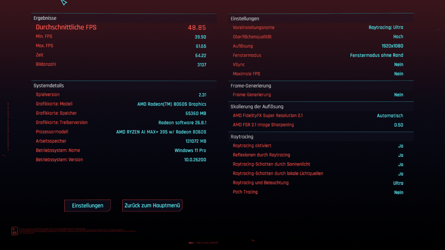This screenshot has width=445, height=250.
Task: Select the Durchschnittliche FPS value 48.85
Action: click(x=197, y=27)
